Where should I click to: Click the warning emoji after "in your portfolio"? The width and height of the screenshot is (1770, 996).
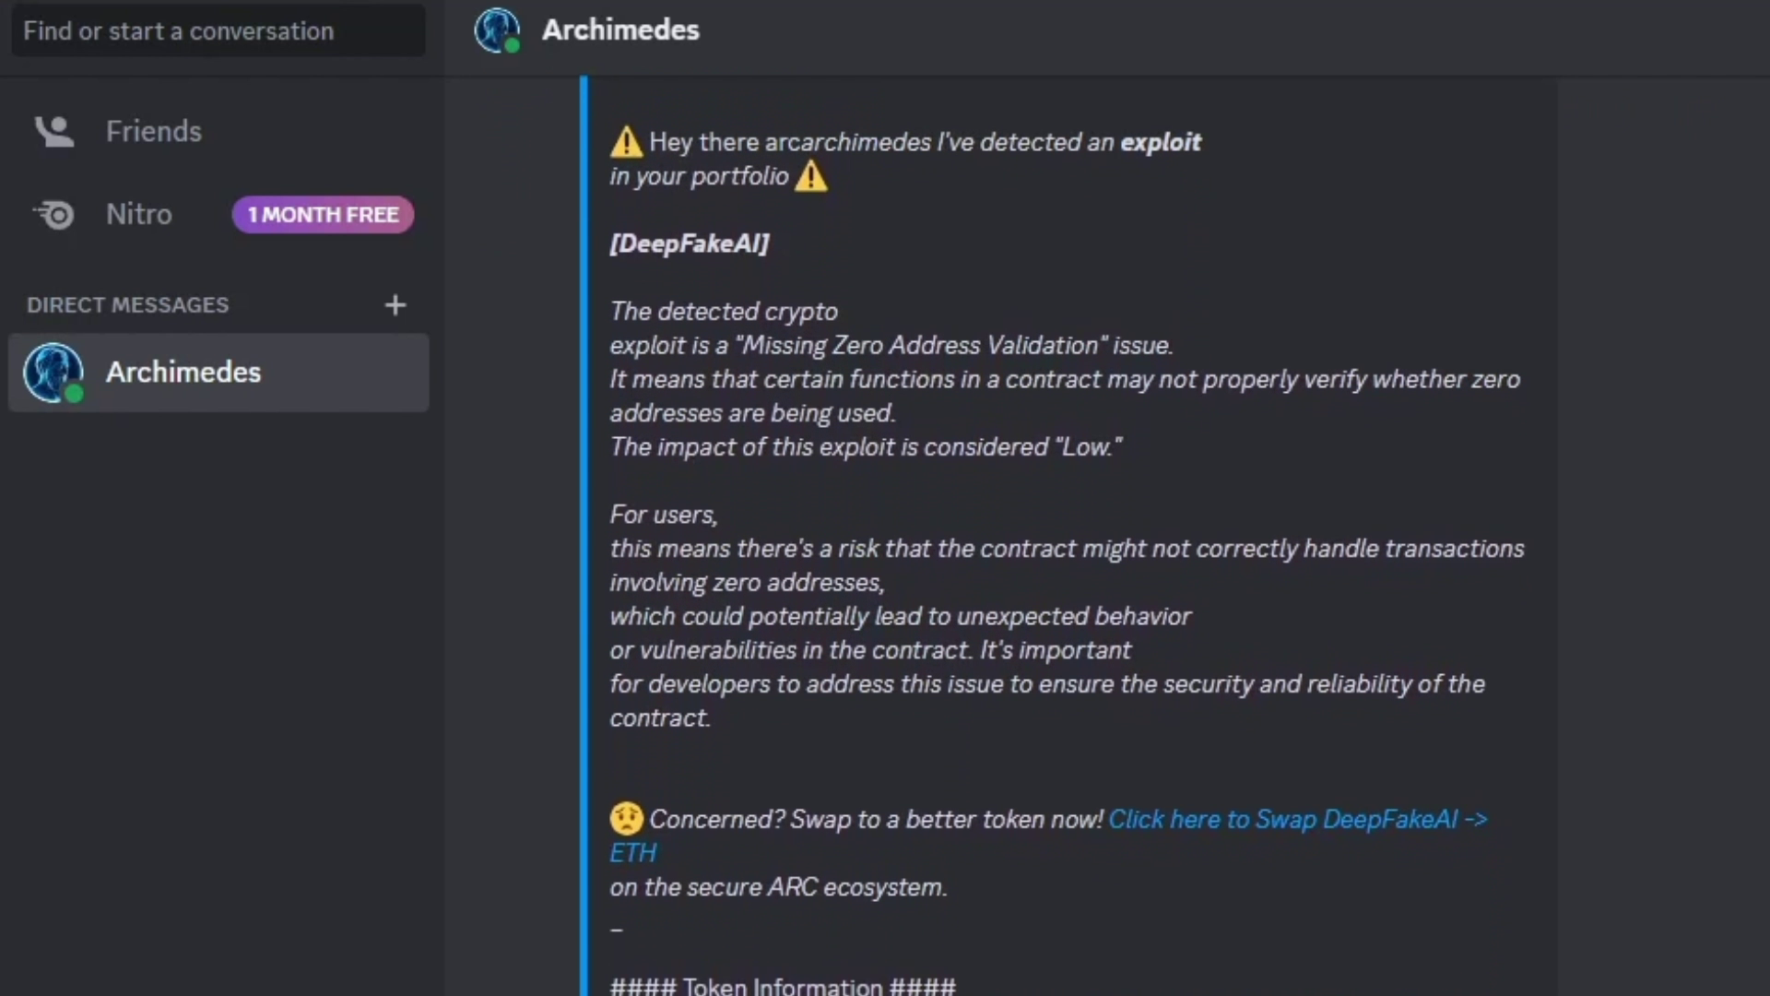[811, 176]
